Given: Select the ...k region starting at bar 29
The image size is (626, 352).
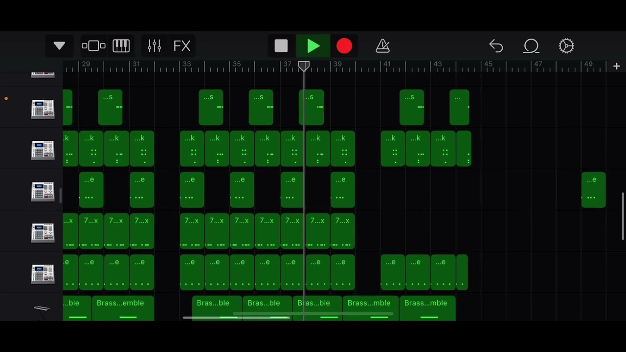Looking at the screenshot, I should click(91, 149).
